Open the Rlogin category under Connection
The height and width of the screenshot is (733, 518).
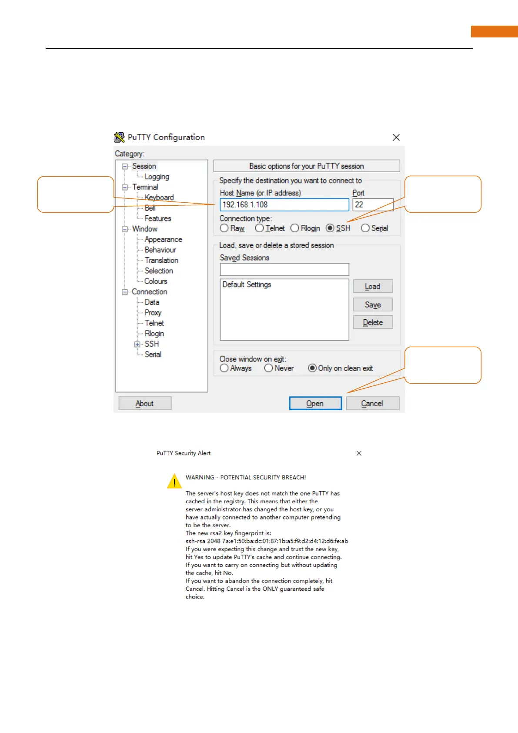point(154,333)
